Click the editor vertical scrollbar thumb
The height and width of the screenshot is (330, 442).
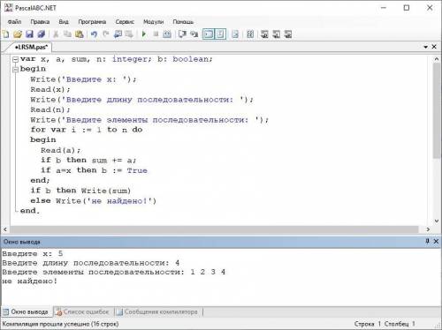coord(437,111)
